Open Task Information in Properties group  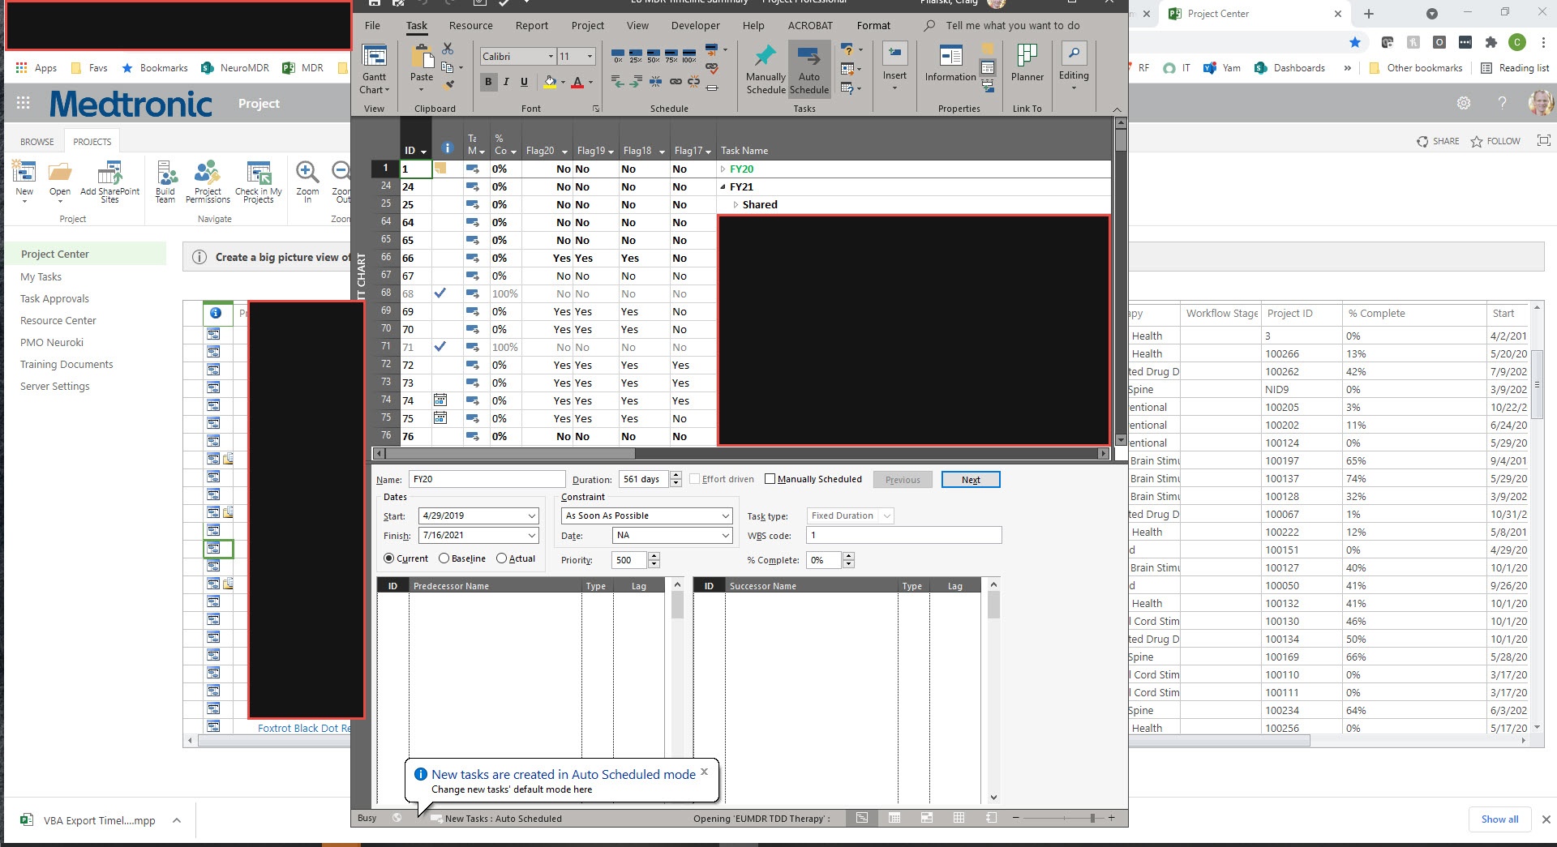(950, 63)
